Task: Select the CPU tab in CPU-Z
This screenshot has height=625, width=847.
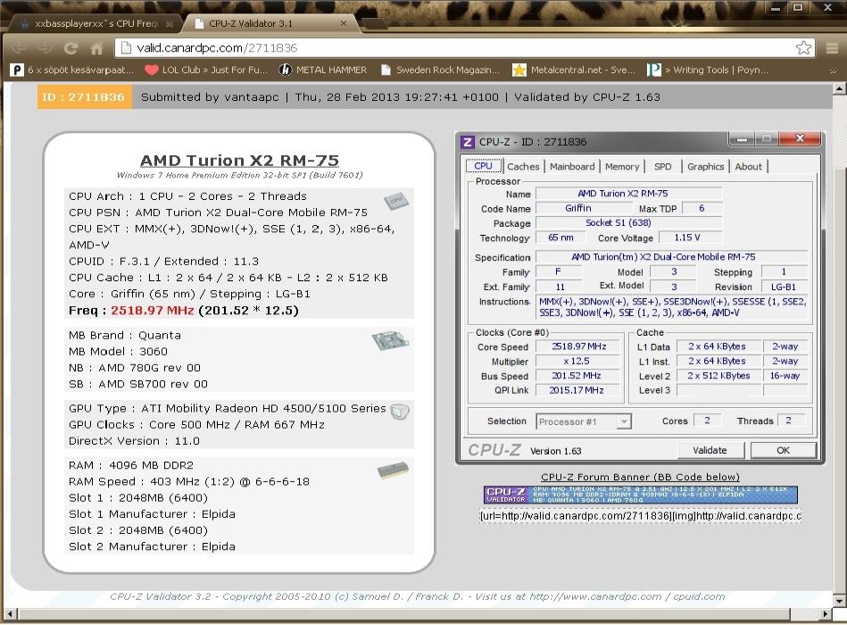Action: click(484, 166)
